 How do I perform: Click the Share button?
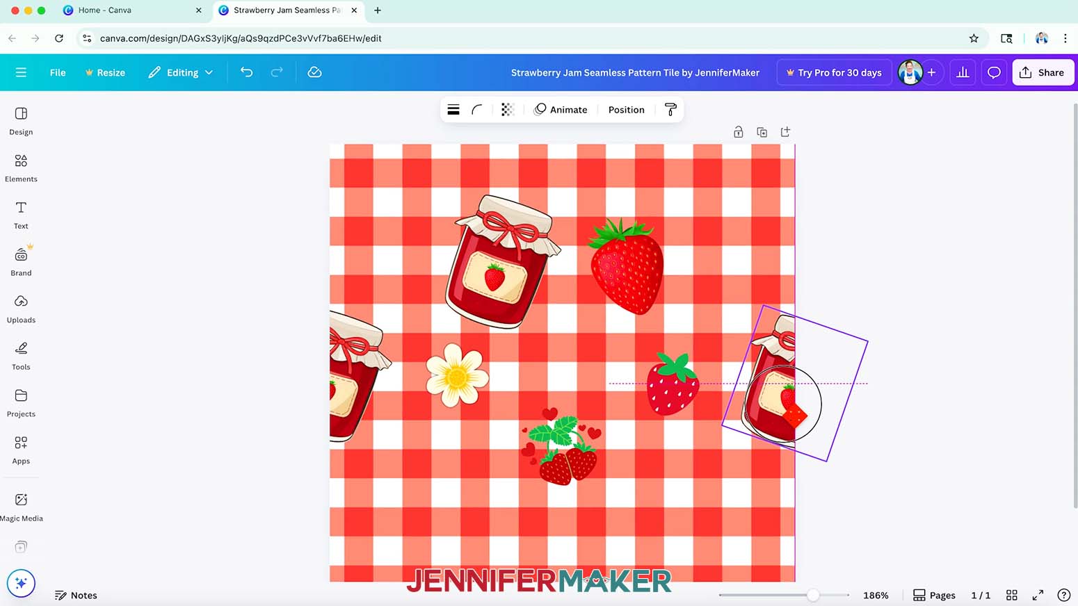coord(1043,72)
